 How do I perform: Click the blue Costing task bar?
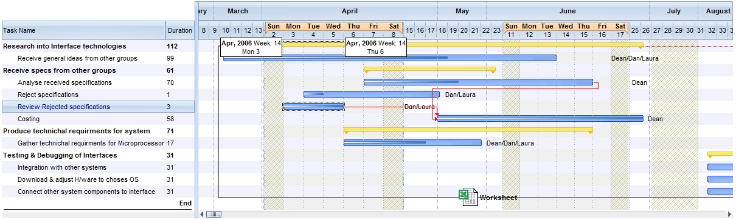click(540, 119)
